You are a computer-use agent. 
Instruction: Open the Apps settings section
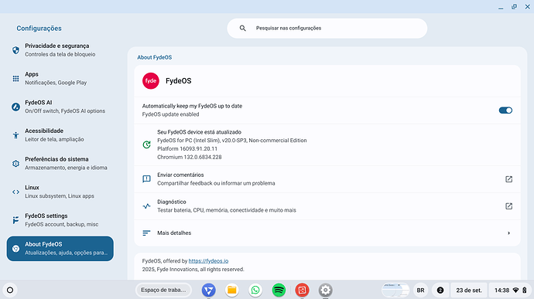click(x=60, y=79)
